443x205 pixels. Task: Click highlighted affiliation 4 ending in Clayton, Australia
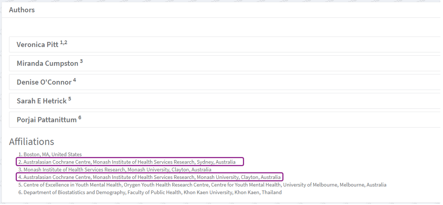[x=152, y=177]
